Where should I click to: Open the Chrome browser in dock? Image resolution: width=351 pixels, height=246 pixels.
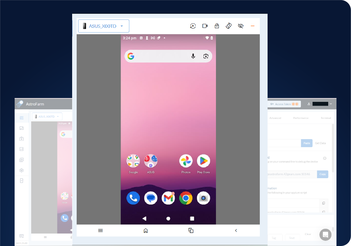coord(186,198)
